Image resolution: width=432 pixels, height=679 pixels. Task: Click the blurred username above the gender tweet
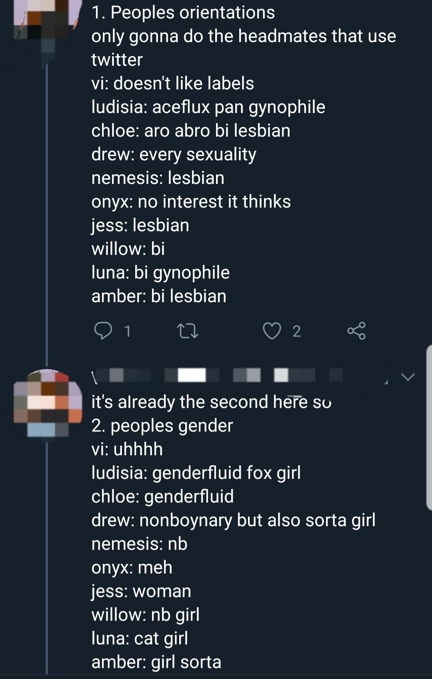point(216,376)
